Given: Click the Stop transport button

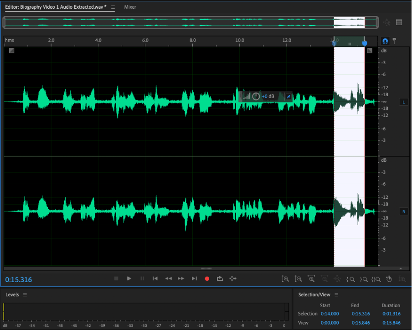Looking at the screenshot, I should point(116,278).
